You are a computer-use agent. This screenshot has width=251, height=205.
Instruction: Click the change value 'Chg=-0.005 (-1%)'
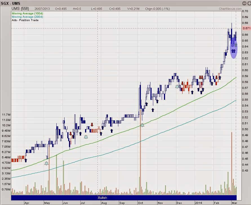coord(157,9)
